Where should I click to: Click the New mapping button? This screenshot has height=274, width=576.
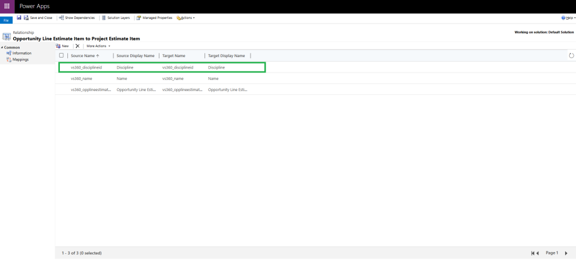click(62, 46)
